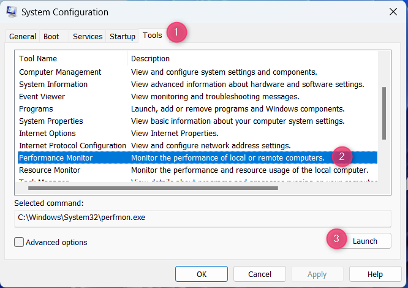The image size is (408, 288).
Task: Enable the Advanced options checkbox
Action: (x=19, y=242)
